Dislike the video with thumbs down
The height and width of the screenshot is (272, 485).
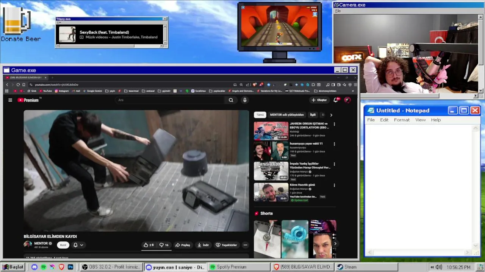click(164, 245)
